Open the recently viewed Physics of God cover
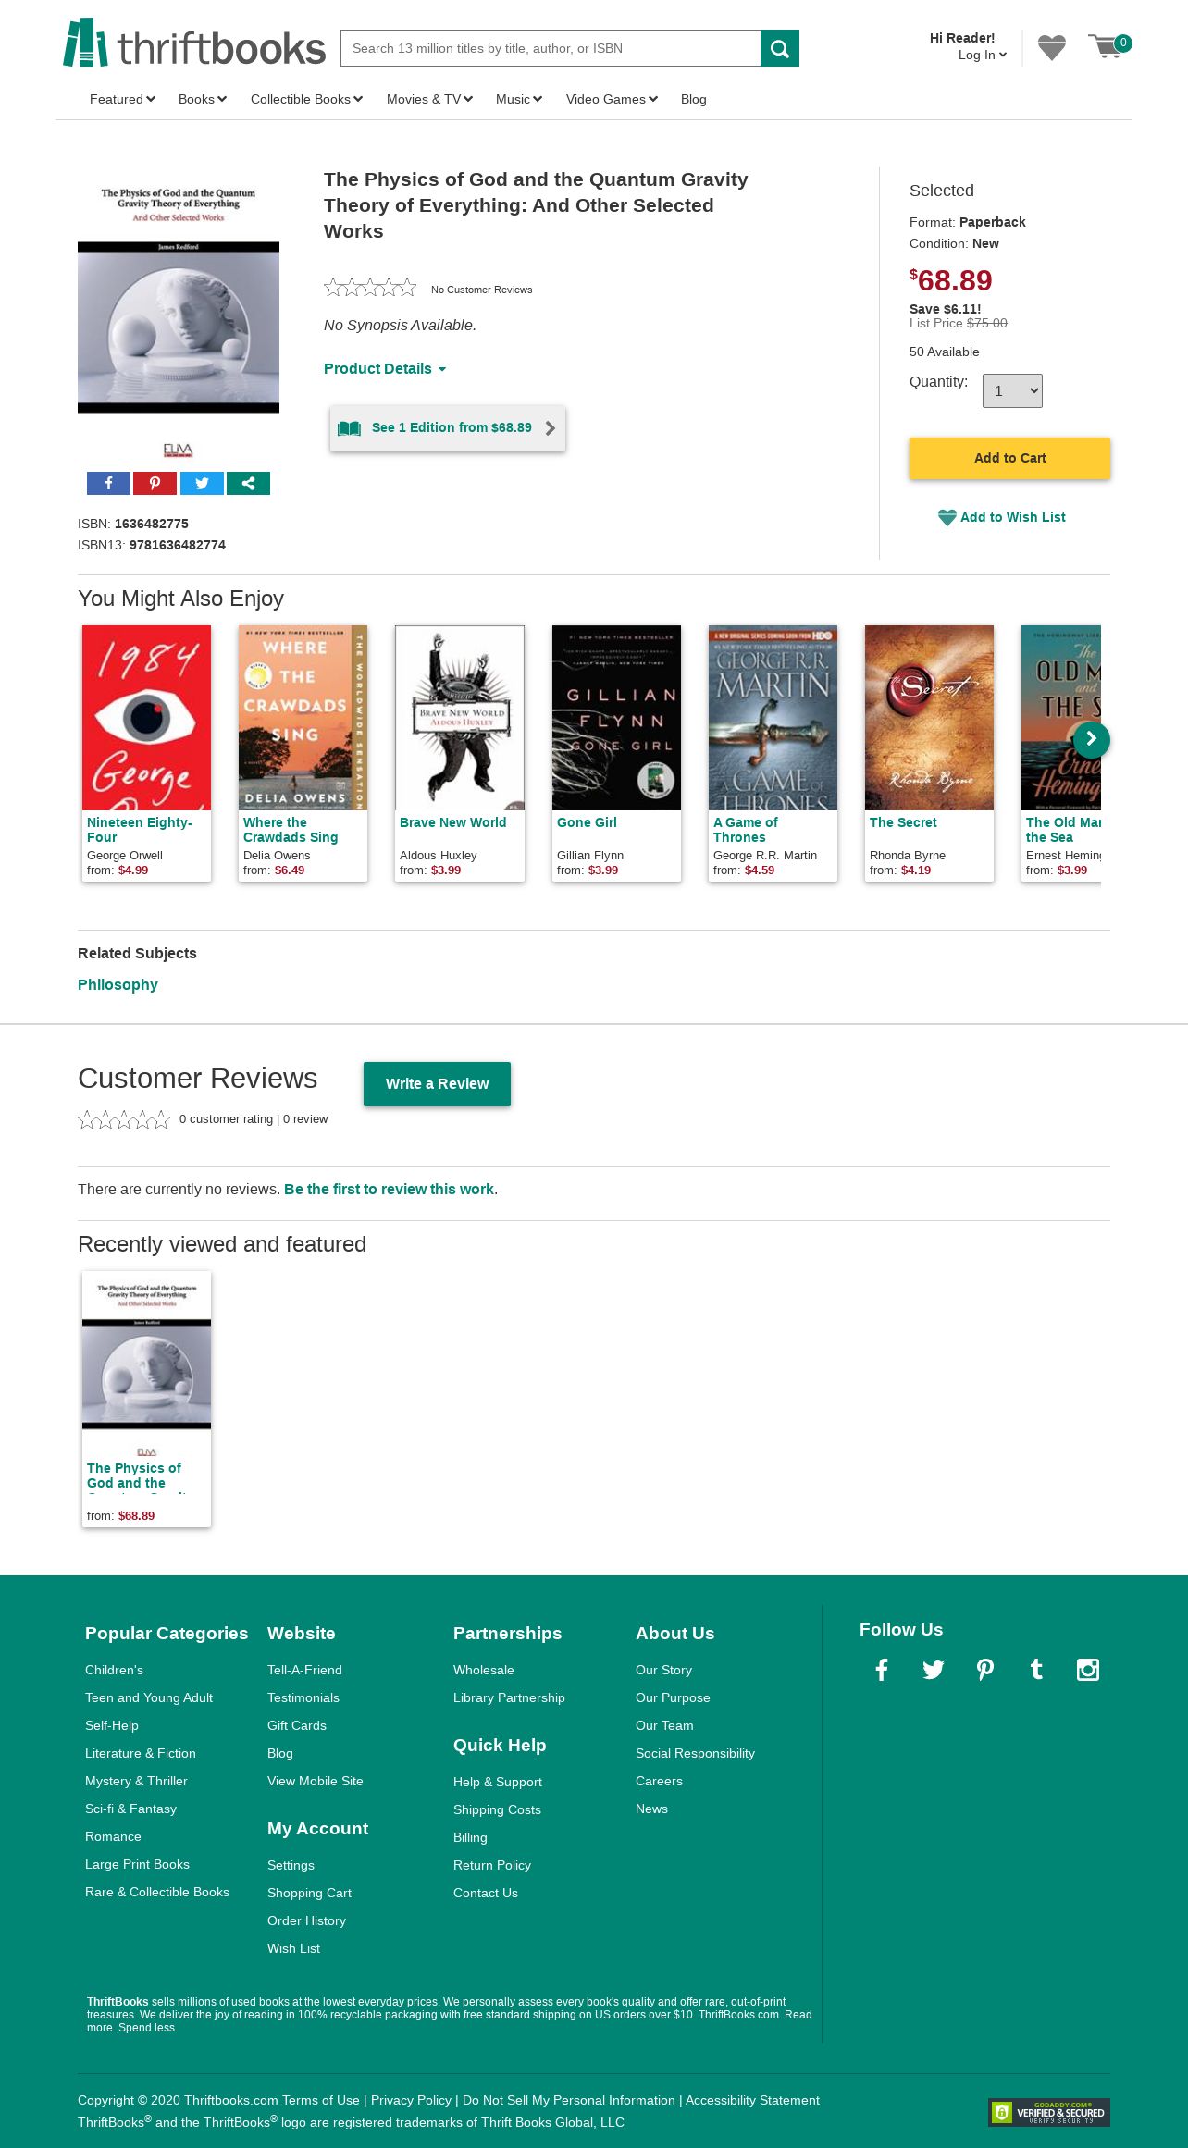This screenshot has width=1188, height=2148. point(146,1364)
